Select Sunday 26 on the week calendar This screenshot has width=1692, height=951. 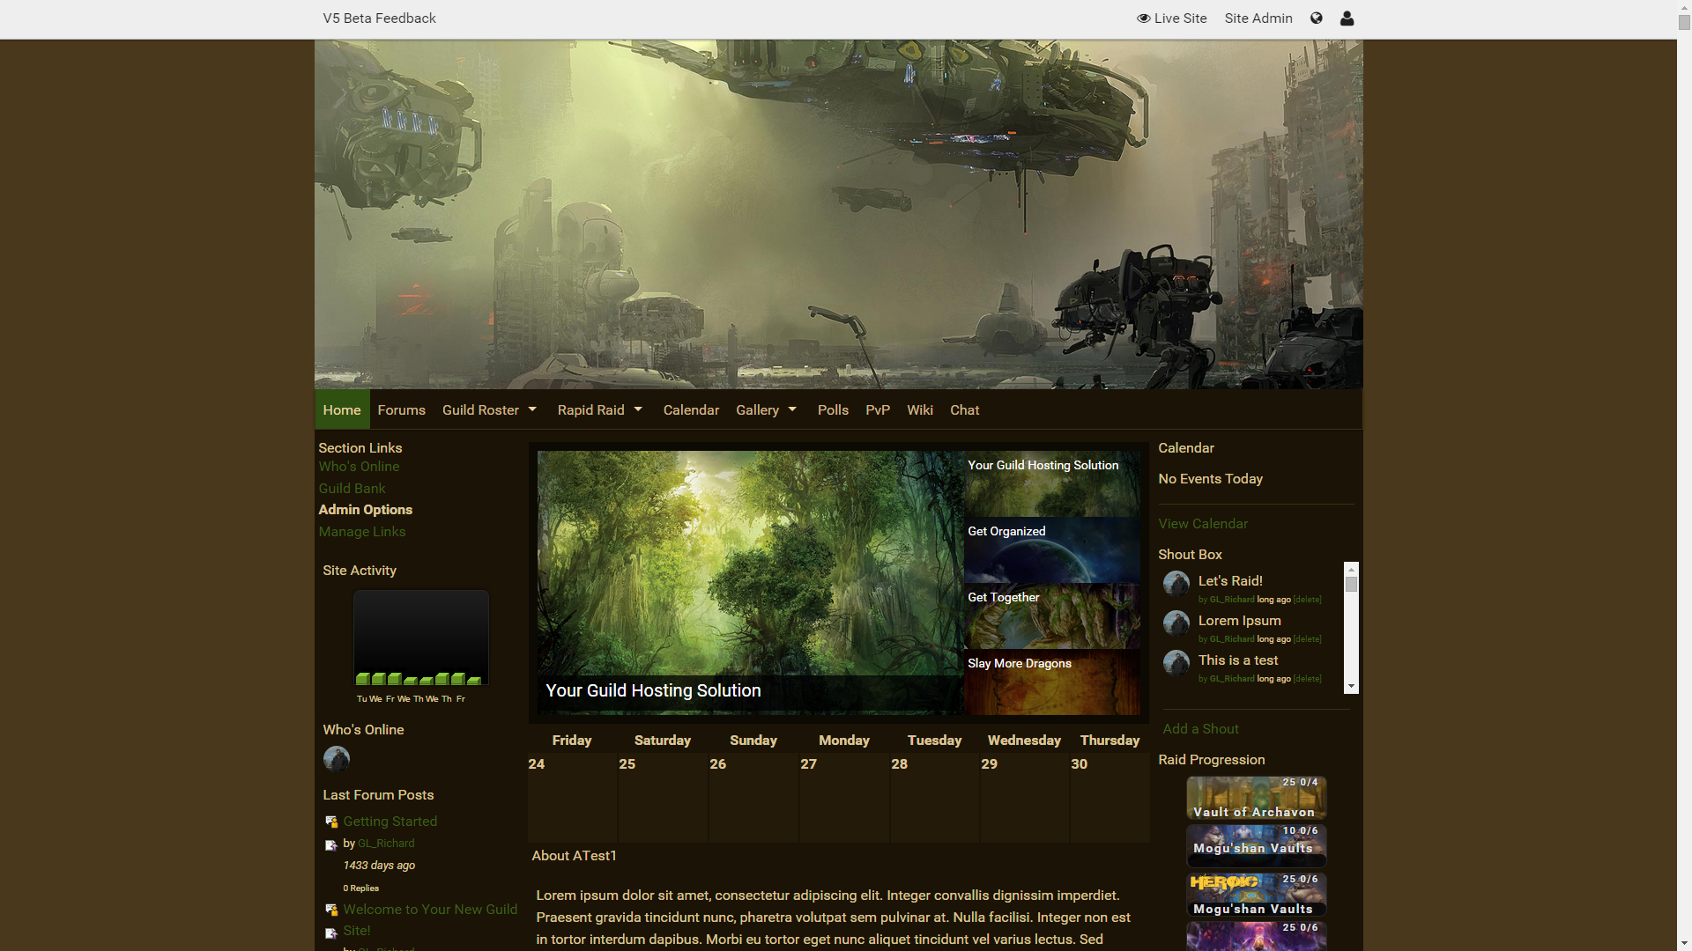[753, 797]
